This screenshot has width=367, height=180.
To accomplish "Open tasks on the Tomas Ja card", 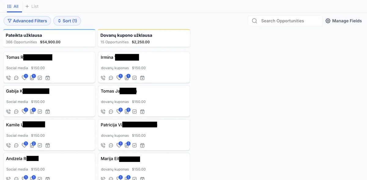I will tap(135, 111).
